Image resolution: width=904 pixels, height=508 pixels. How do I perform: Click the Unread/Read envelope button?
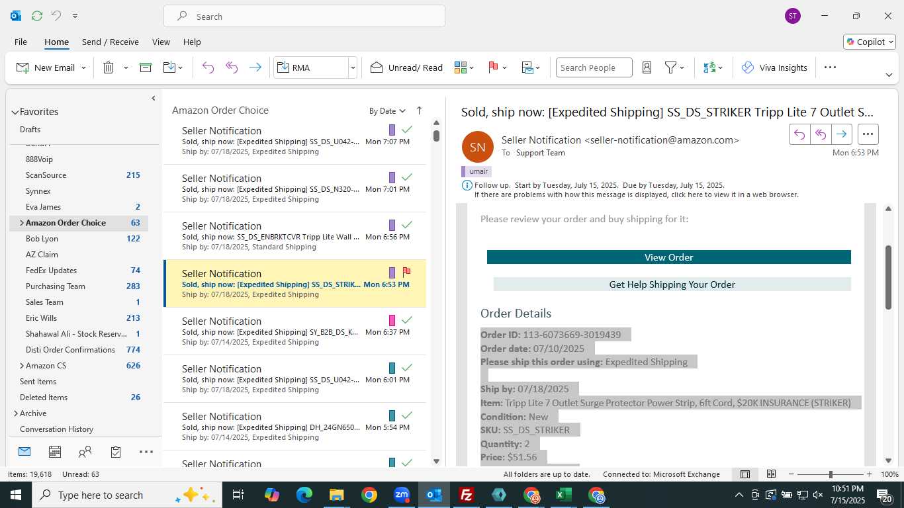pyautogui.click(x=406, y=67)
